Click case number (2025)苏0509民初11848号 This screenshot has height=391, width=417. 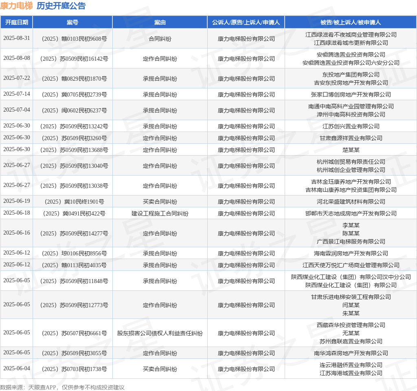click(x=74, y=281)
